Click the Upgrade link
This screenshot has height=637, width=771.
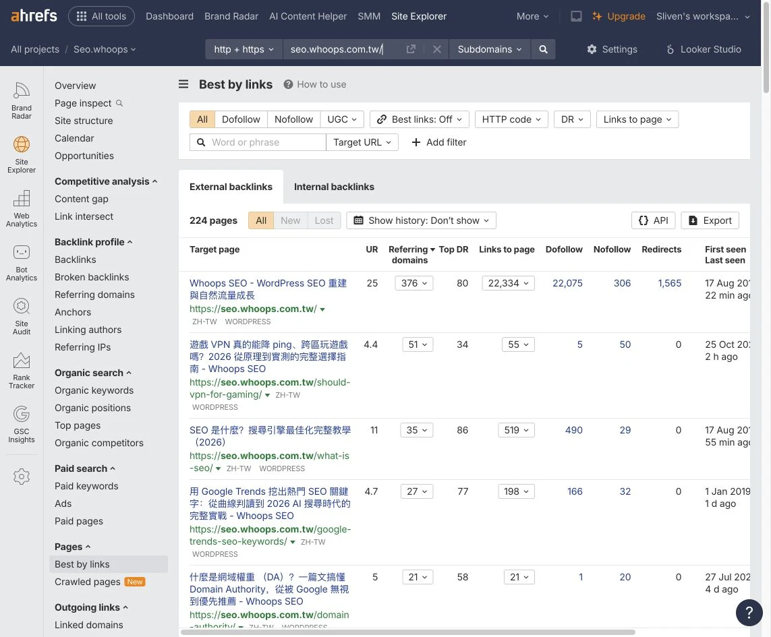click(x=619, y=16)
